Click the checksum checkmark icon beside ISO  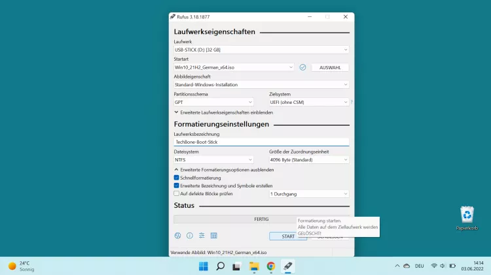pos(302,67)
